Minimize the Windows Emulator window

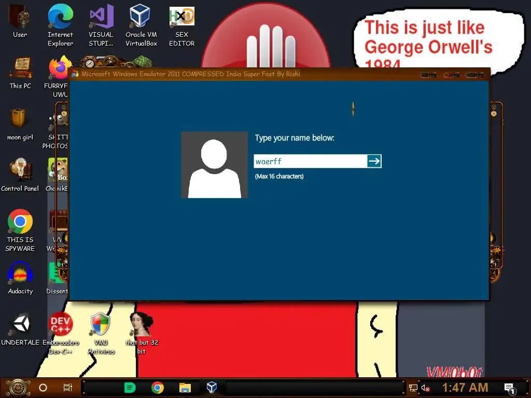[x=428, y=75]
